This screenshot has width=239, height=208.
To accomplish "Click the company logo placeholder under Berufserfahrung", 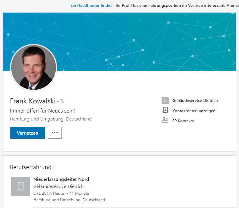I will pos(21,186).
